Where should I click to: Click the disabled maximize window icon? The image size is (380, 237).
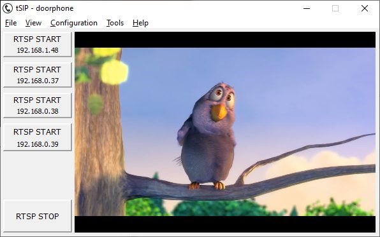click(335, 8)
